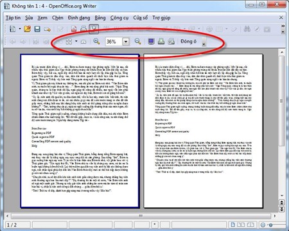Open a file with the folder icon

[x=28, y=29]
